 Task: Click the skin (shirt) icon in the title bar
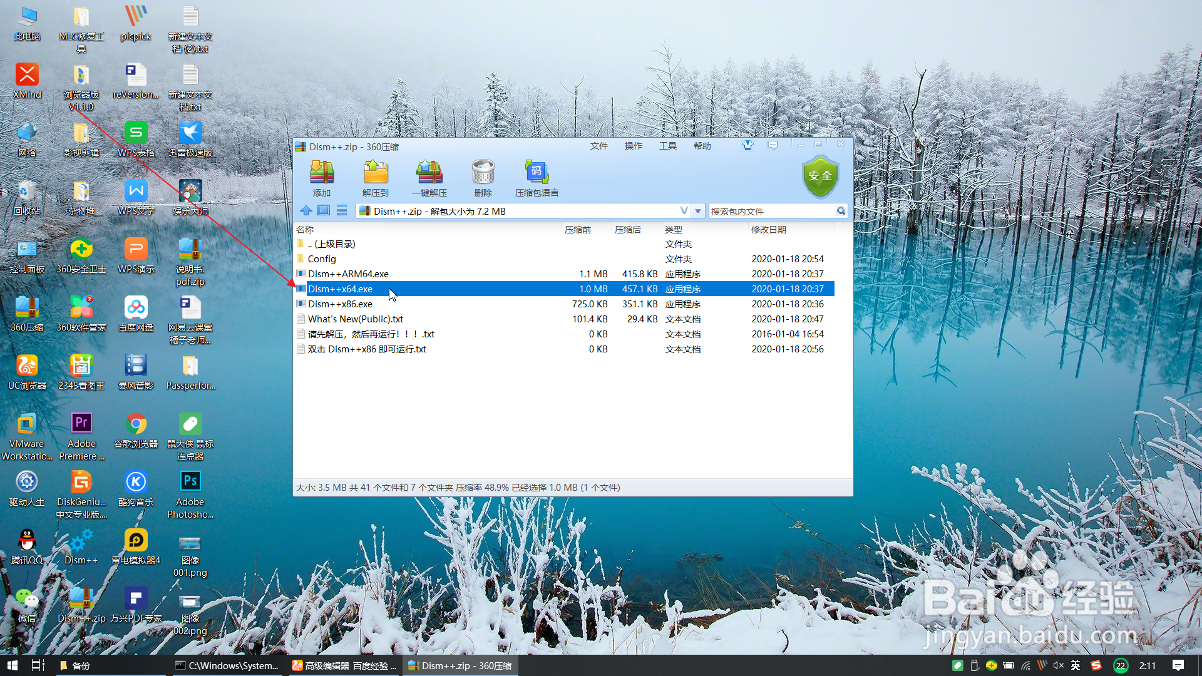point(747,145)
